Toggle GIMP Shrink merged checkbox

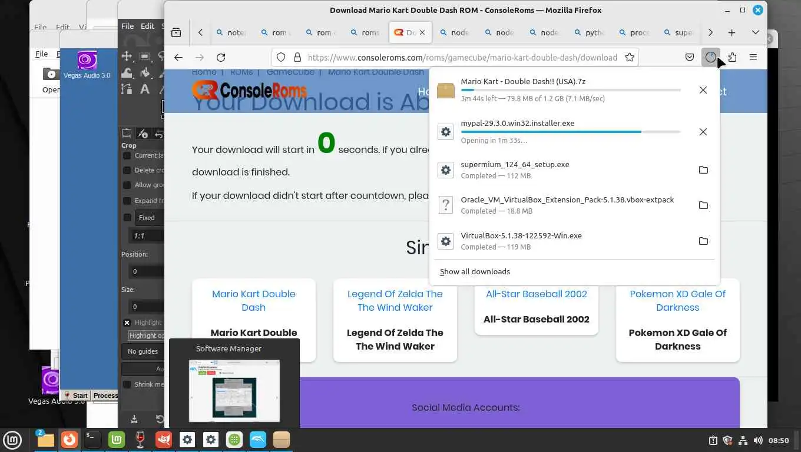pyautogui.click(x=127, y=384)
